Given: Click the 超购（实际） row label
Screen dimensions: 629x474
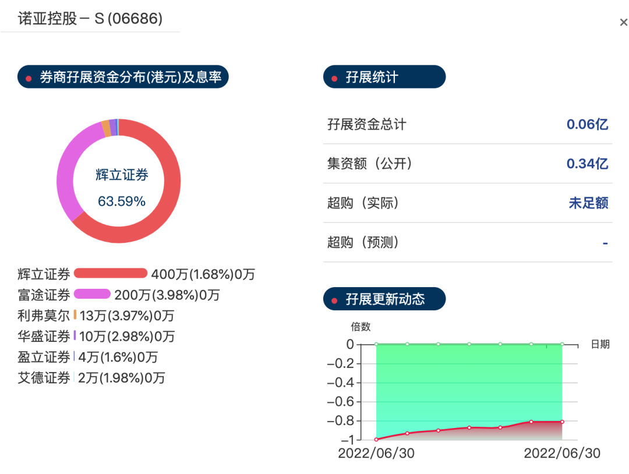Looking at the screenshot, I should pos(363,203).
